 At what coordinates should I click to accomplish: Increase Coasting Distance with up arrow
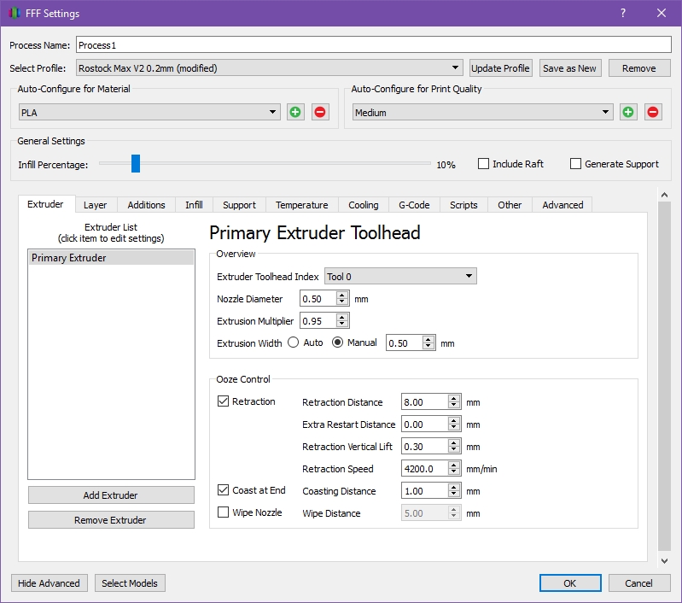click(453, 487)
